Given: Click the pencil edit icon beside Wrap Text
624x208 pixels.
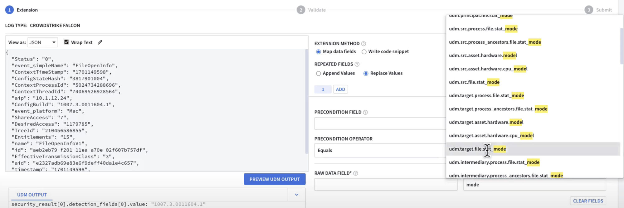Looking at the screenshot, I should [100, 42].
